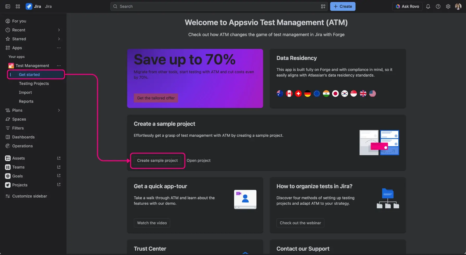Open Testing Projects in the sidebar
Screen dimensions: 466x255
coord(34,84)
